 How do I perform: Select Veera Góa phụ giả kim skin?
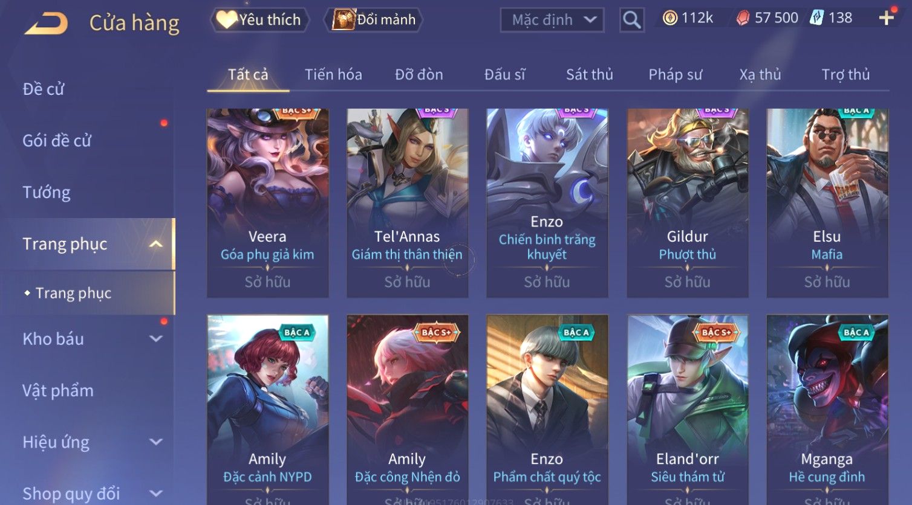[x=267, y=203]
